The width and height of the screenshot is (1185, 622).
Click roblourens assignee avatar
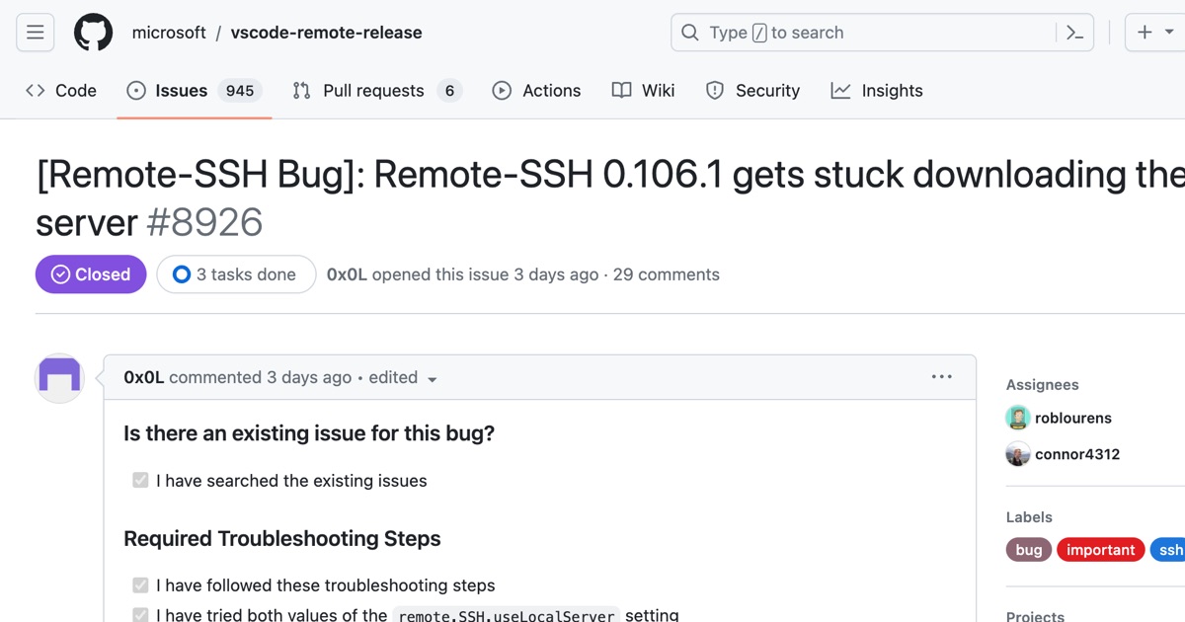point(1018,418)
